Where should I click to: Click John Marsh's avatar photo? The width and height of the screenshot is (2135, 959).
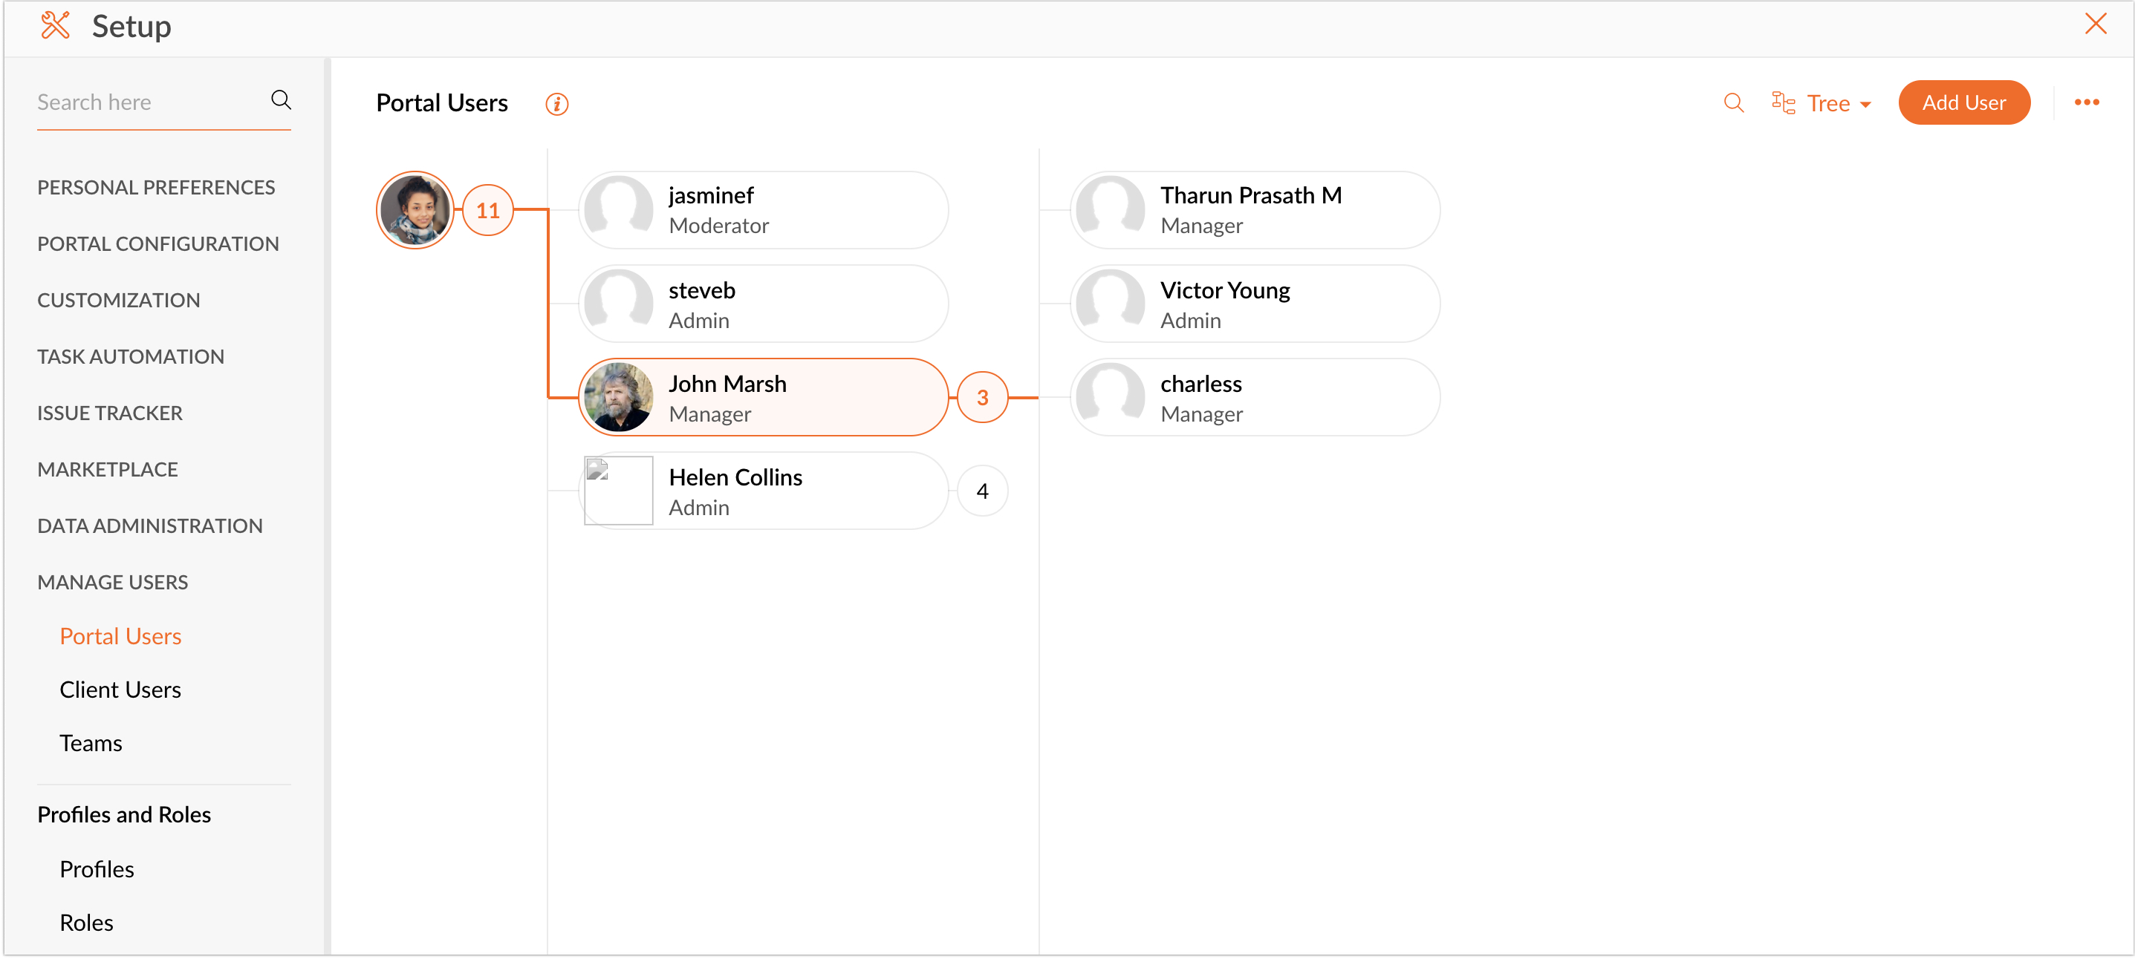tap(618, 398)
